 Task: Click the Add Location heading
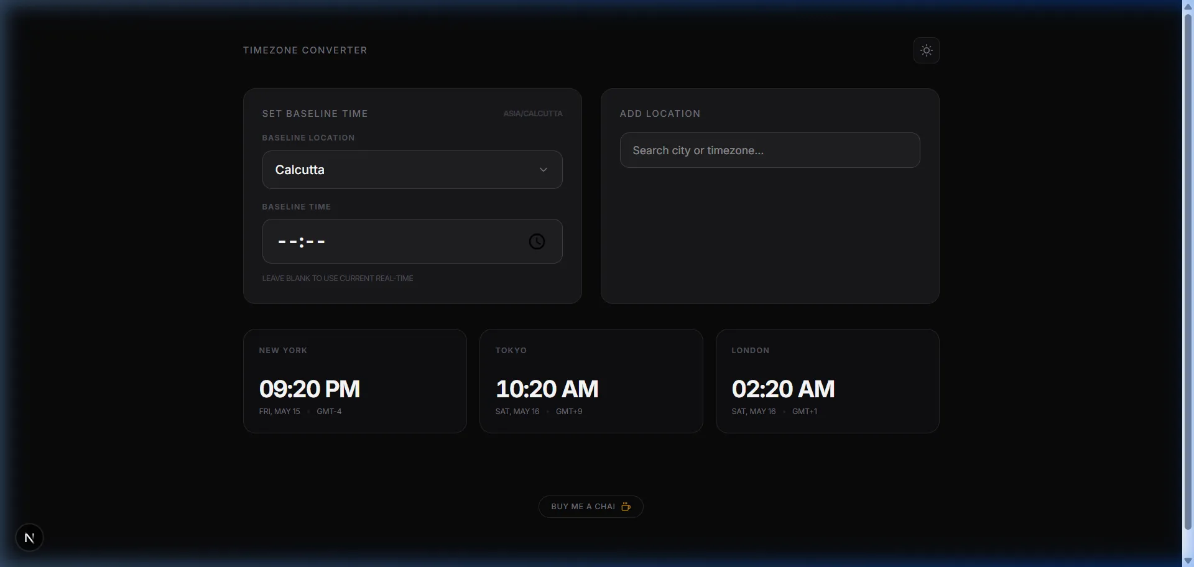660,114
